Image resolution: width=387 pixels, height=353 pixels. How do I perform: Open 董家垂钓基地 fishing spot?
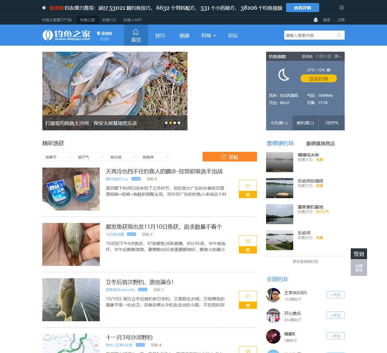311,207
